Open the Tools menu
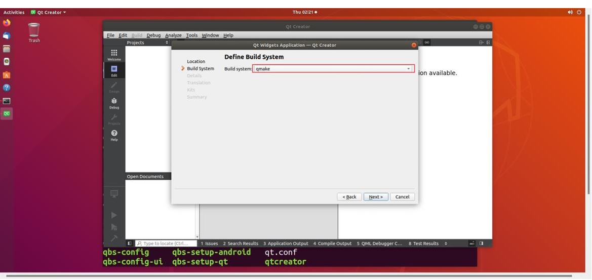 point(192,35)
